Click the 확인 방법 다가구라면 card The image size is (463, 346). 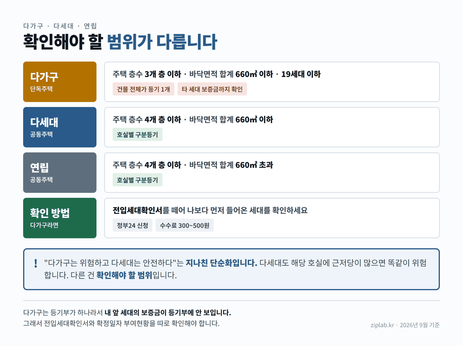click(60, 218)
